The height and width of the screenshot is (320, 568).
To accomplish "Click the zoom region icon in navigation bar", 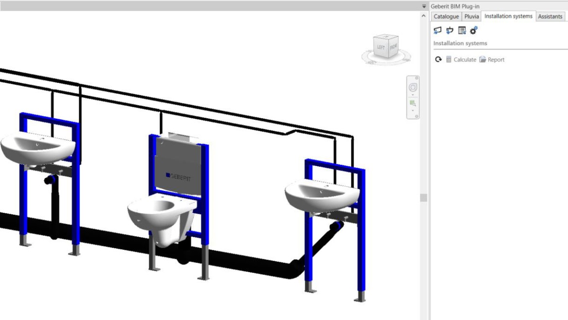I will pos(413,103).
